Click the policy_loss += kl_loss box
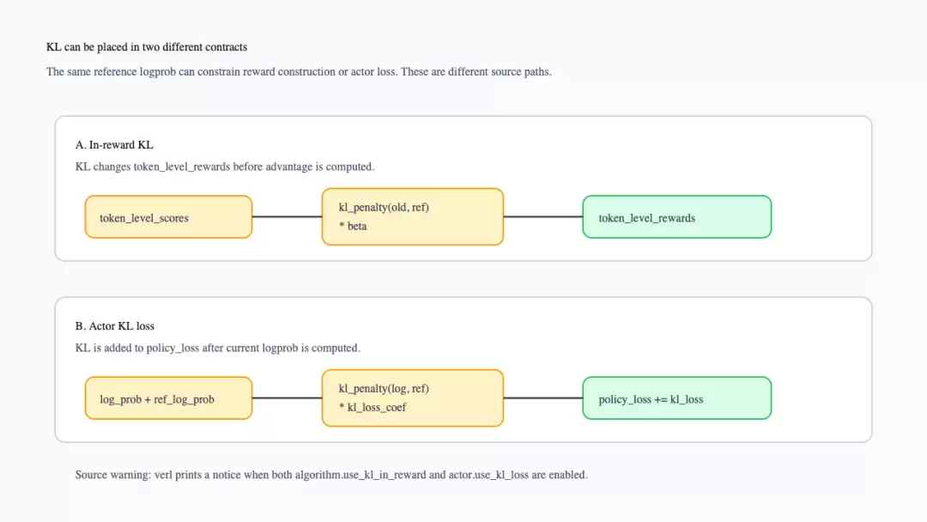 [677, 398]
